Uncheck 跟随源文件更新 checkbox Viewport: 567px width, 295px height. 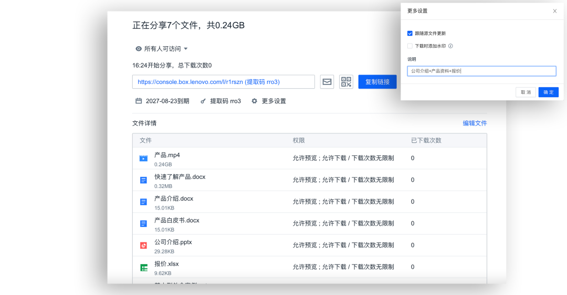pos(410,34)
